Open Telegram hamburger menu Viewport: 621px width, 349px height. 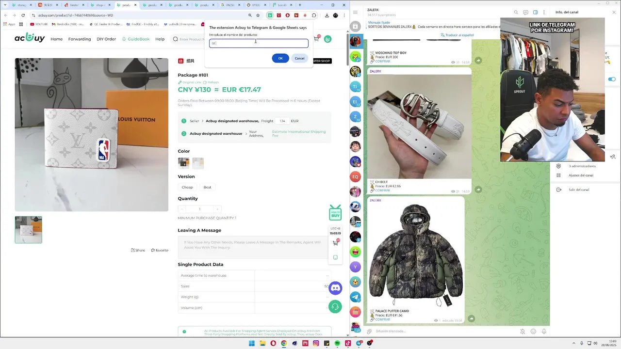click(355, 12)
